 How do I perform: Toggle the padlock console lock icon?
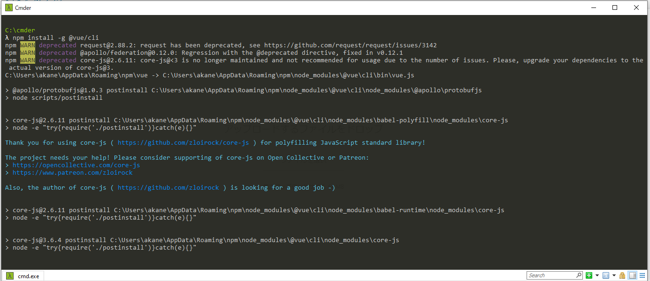(622, 275)
